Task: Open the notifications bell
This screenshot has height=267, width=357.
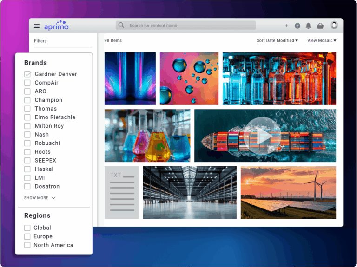Action: click(x=308, y=26)
